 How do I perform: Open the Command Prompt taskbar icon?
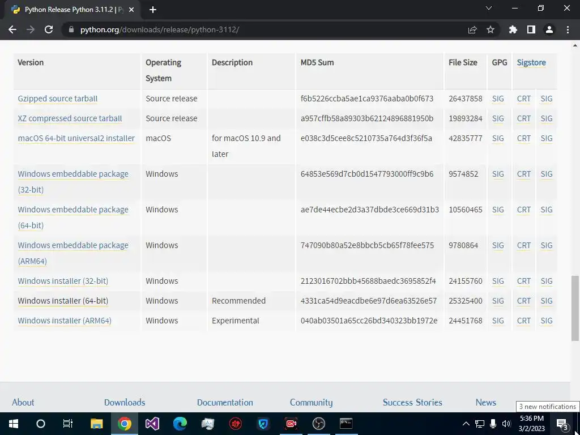coord(346,424)
